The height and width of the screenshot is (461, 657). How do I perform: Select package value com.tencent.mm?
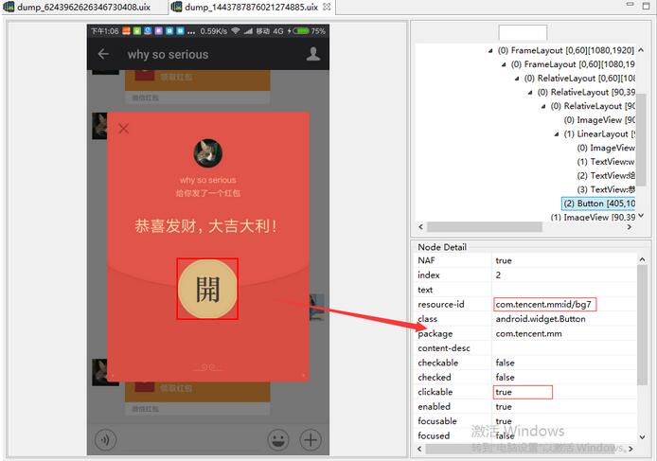point(529,333)
